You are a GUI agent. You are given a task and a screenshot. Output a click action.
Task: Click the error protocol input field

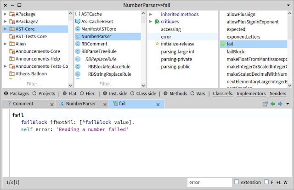click(209, 182)
